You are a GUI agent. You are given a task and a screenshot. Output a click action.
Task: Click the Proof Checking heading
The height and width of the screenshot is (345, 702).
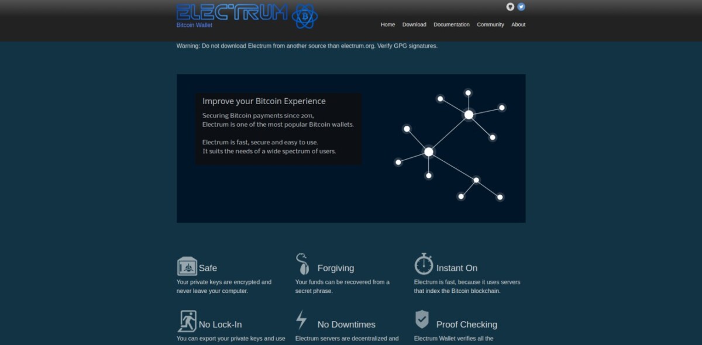[x=466, y=325]
